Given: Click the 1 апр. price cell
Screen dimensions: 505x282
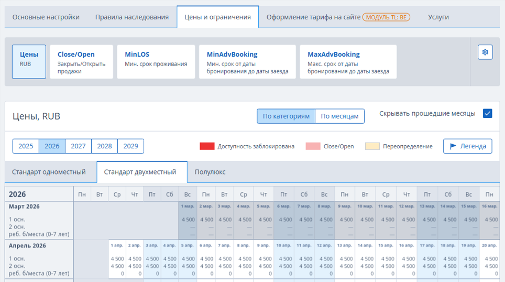Looking at the screenshot, I should point(117,258).
